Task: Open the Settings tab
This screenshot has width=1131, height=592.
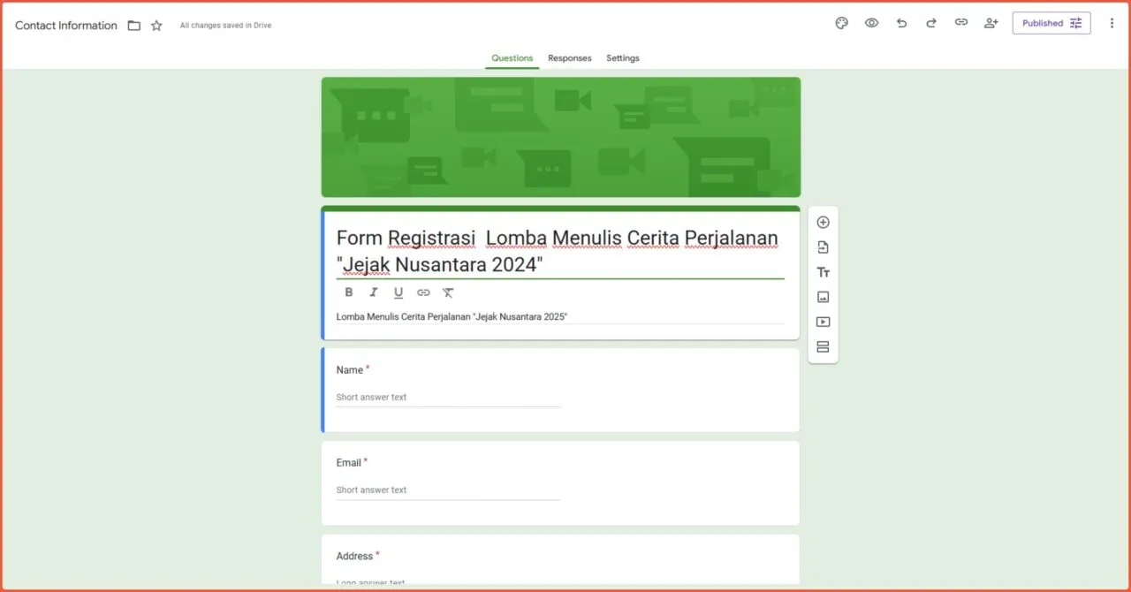Action: [623, 57]
